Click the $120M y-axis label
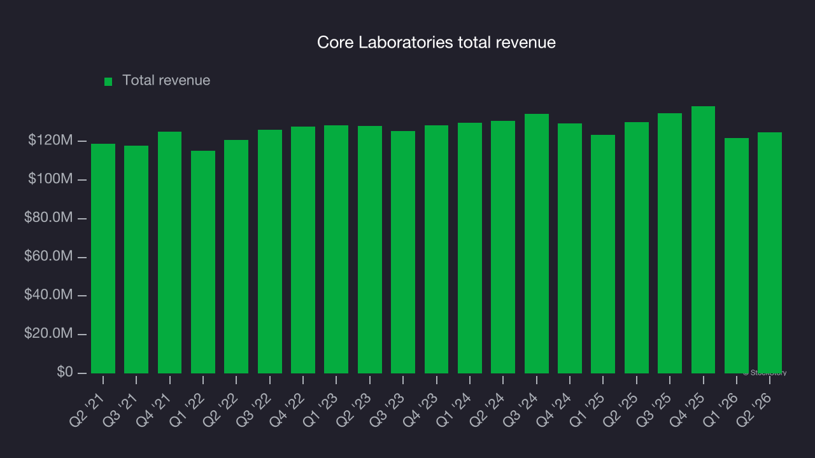The height and width of the screenshot is (458, 815). [x=50, y=141]
